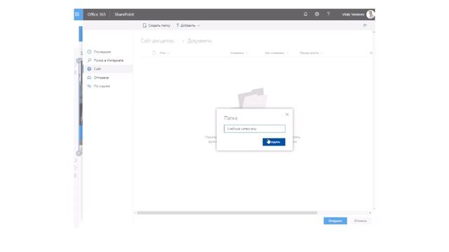Image resolution: width=449 pixels, height=252 pixels.
Task: Click the Создать папку toolbar button
Action: click(x=156, y=25)
